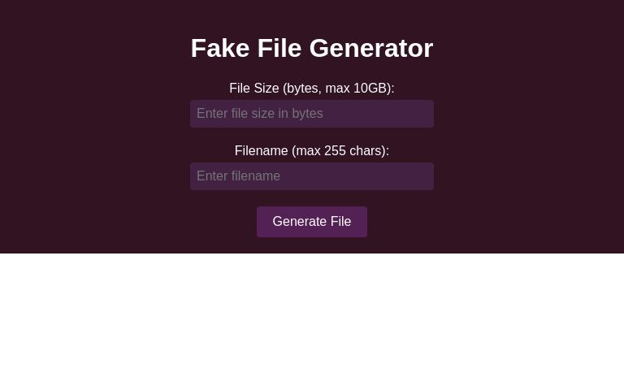Submit the form with Generate File
Image resolution: width=624 pixels, height=390 pixels.
tap(311, 222)
